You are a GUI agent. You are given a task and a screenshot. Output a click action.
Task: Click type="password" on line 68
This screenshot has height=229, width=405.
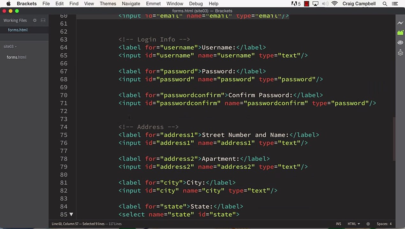coord(287,79)
